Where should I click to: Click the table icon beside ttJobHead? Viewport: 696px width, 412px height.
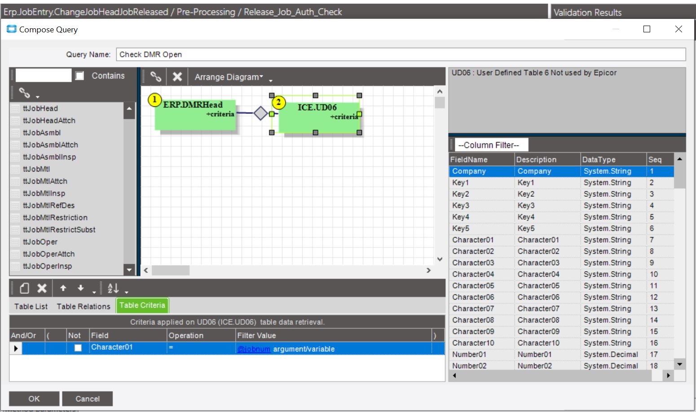15,109
